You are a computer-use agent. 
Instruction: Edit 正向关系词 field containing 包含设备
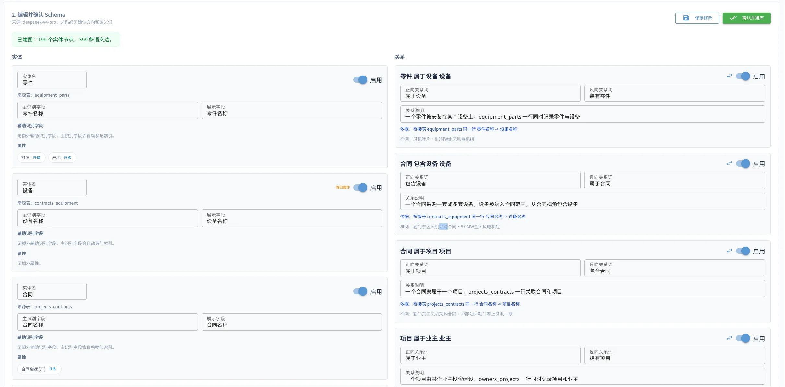click(490, 181)
